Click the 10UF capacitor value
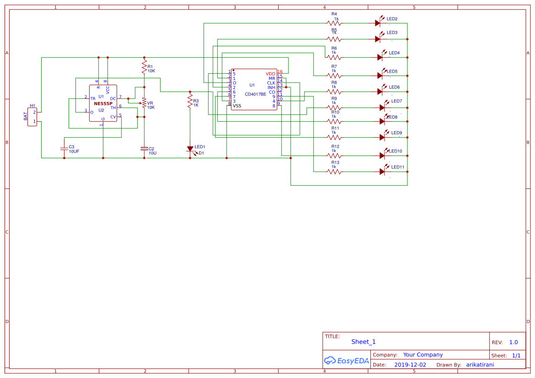The height and width of the screenshot is (378, 535). [74, 151]
